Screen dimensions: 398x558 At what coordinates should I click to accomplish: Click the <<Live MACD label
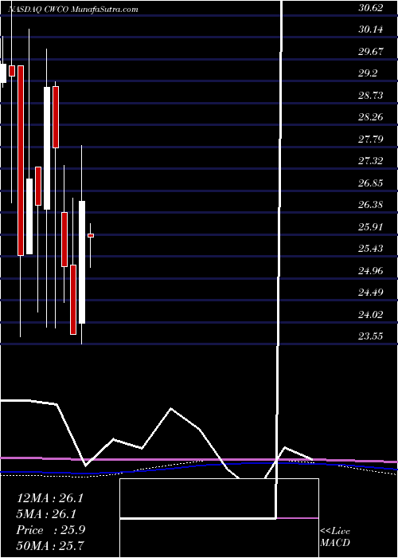(x=335, y=537)
